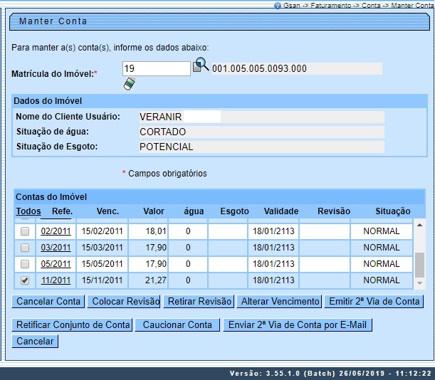435x380 pixels.
Task: Tick the checkbox for 03/2011
Action: tap(25, 248)
